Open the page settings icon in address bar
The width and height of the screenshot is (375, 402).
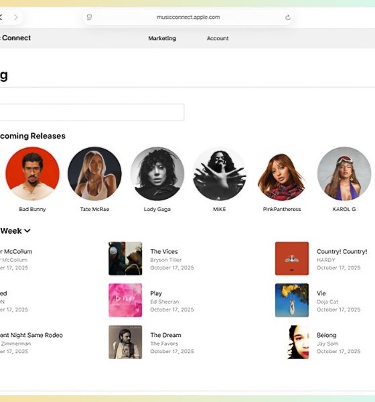click(x=89, y=17)
